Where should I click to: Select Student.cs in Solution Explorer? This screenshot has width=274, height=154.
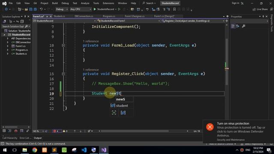21,54
